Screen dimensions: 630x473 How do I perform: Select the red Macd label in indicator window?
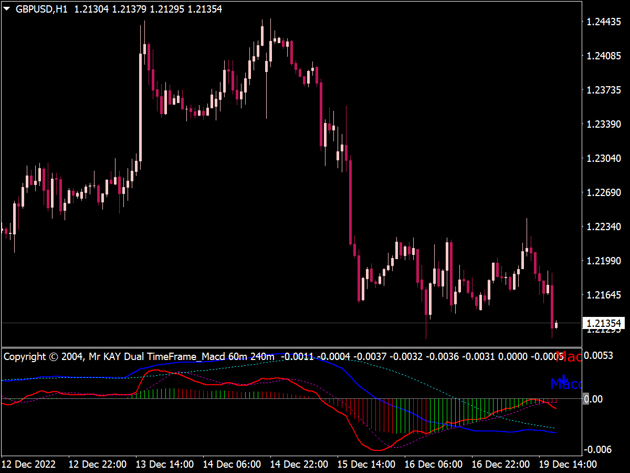[570, 357]
